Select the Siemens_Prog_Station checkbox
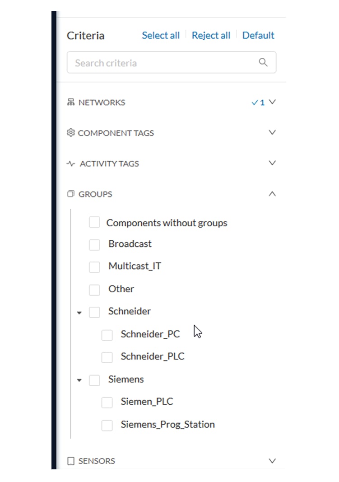339x482 pixels. coord(107,426)
